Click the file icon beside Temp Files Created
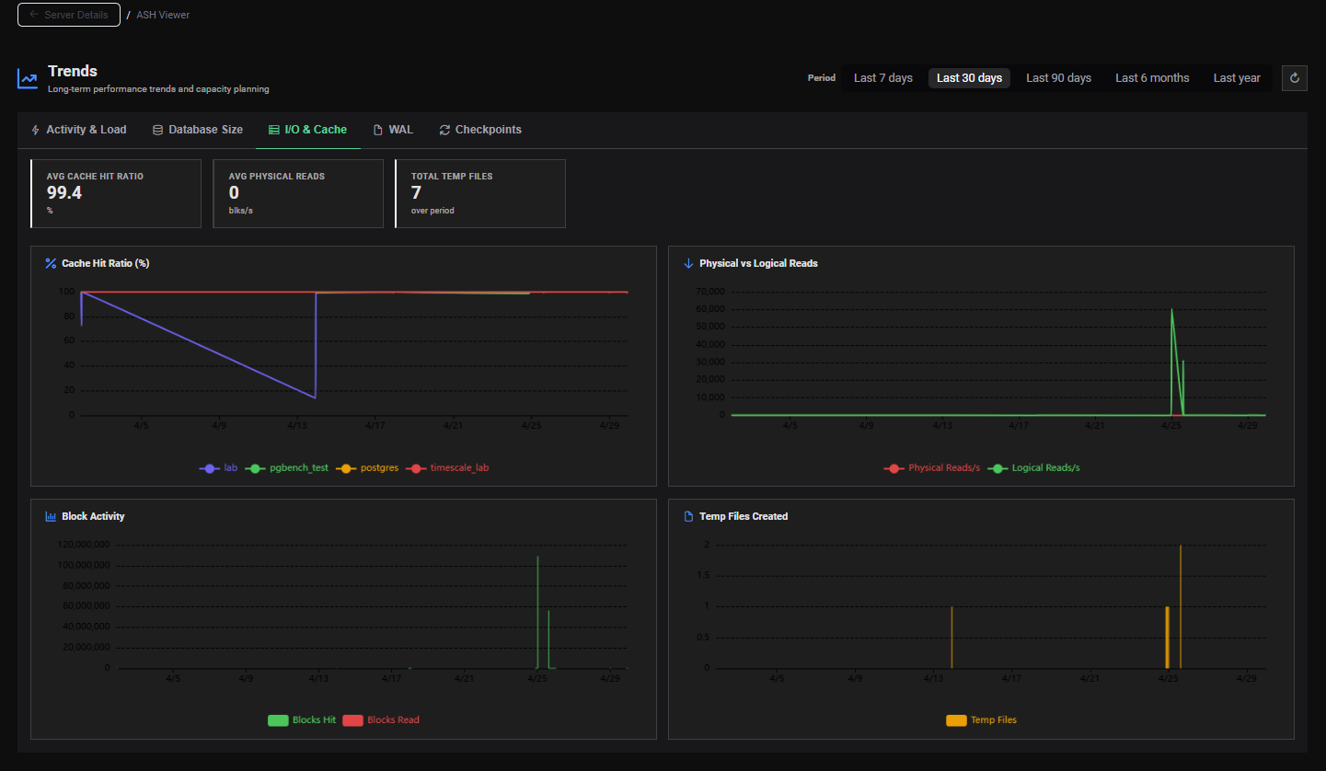 tap(688, 516)
